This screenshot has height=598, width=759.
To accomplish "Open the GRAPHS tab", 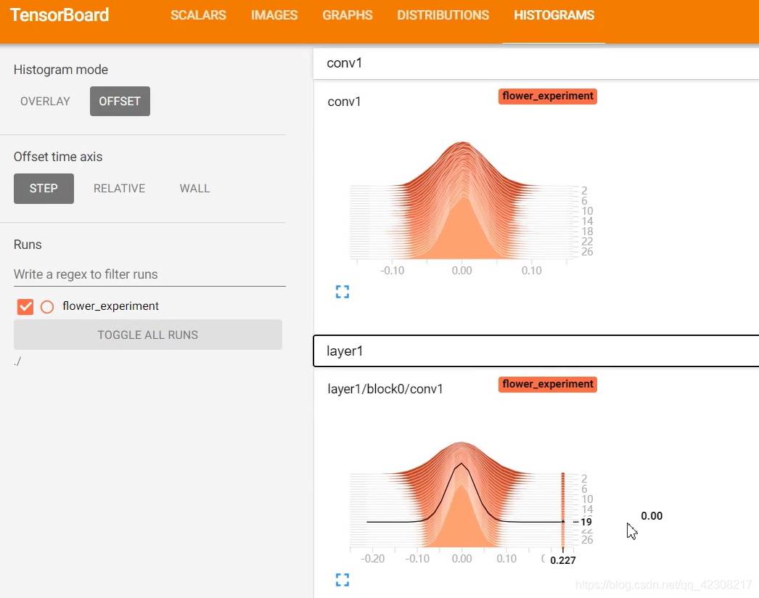I will [347, 15].
